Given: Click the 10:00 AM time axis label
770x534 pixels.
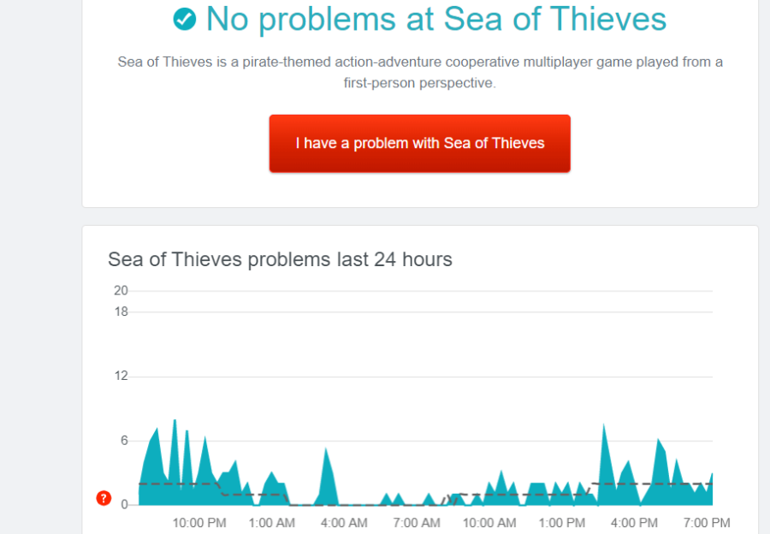Looking at the screenshot, I should (x=489, y=523).
